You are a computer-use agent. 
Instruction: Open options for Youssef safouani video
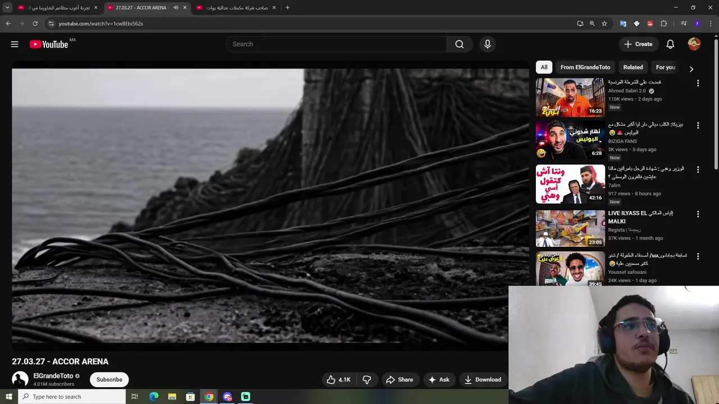(698, 256)
